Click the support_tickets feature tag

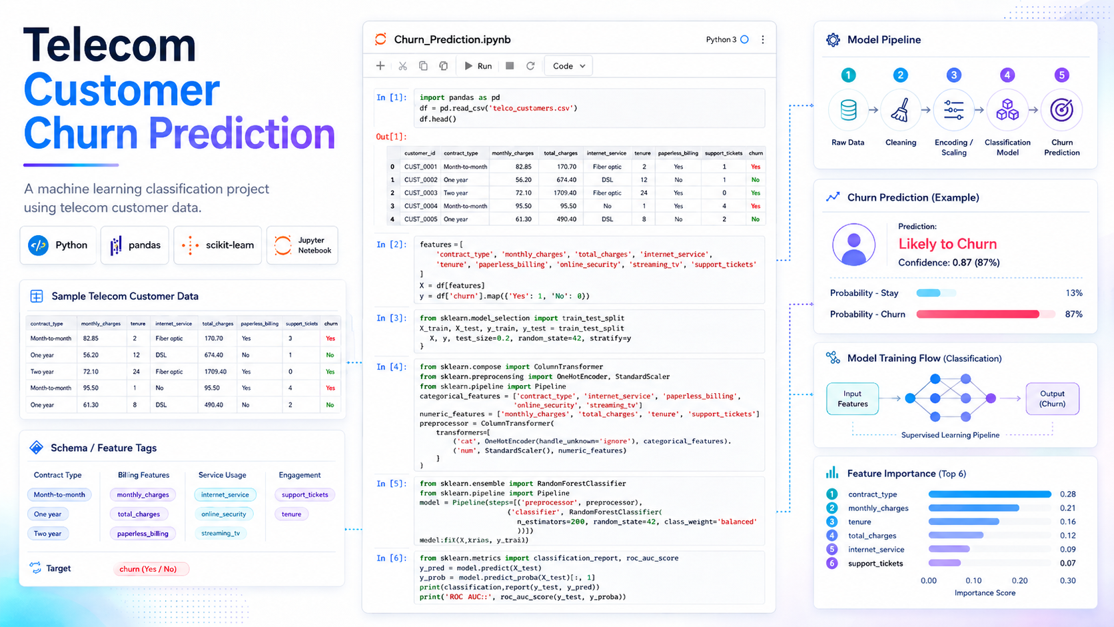tap(304, 494)
